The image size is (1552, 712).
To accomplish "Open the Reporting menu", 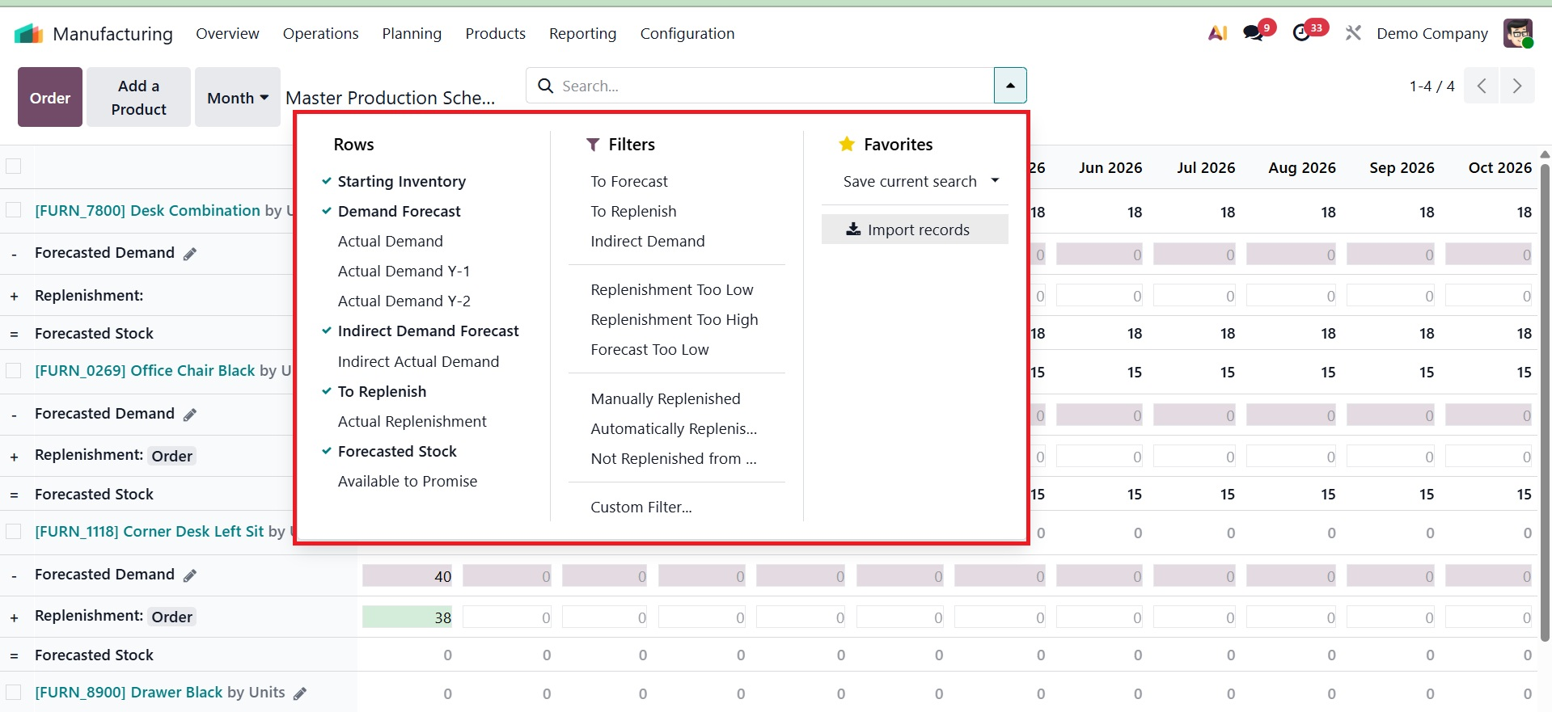I will (582, 34).
